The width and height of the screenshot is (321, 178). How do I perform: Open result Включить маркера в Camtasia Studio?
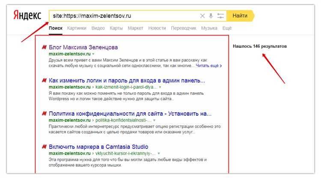(x=98, y=147)
